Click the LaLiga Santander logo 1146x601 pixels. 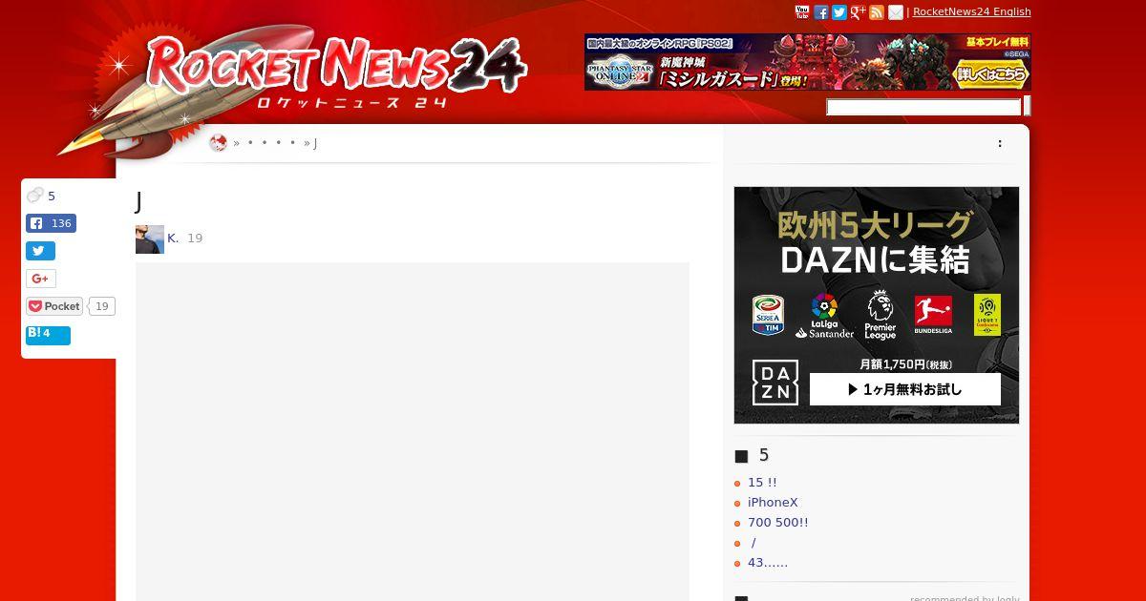[824, 315]
